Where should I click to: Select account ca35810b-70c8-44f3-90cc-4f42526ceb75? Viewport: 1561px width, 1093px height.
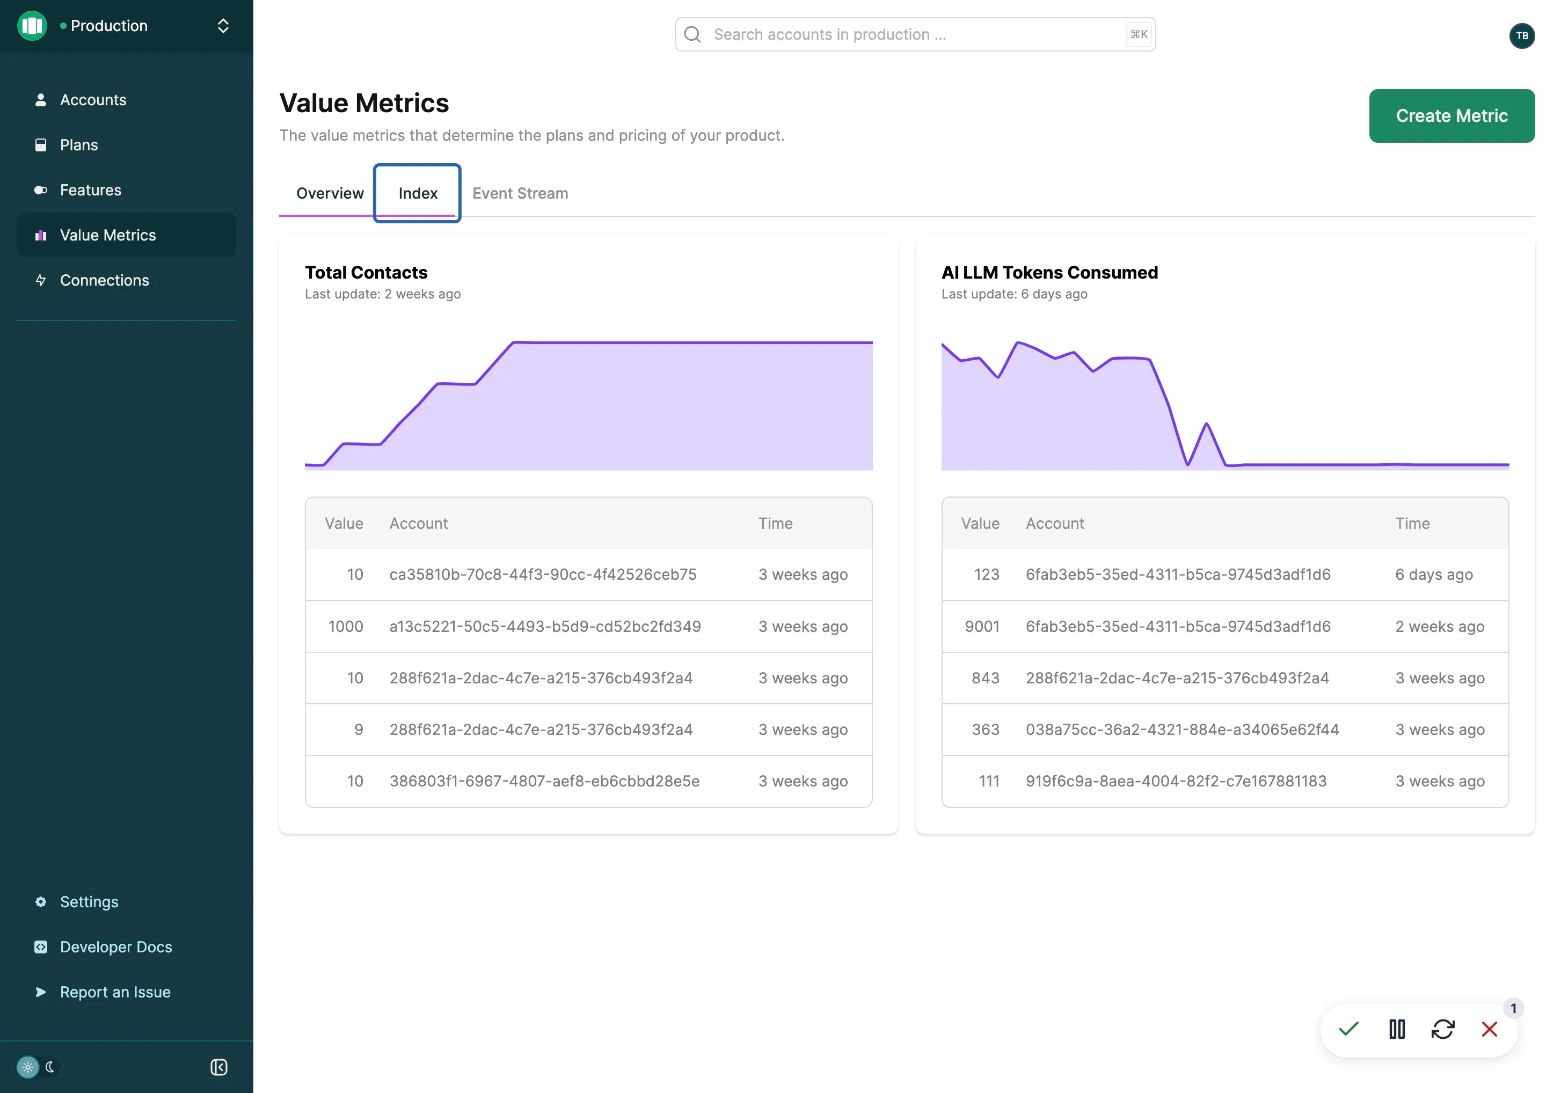point(543,574)
